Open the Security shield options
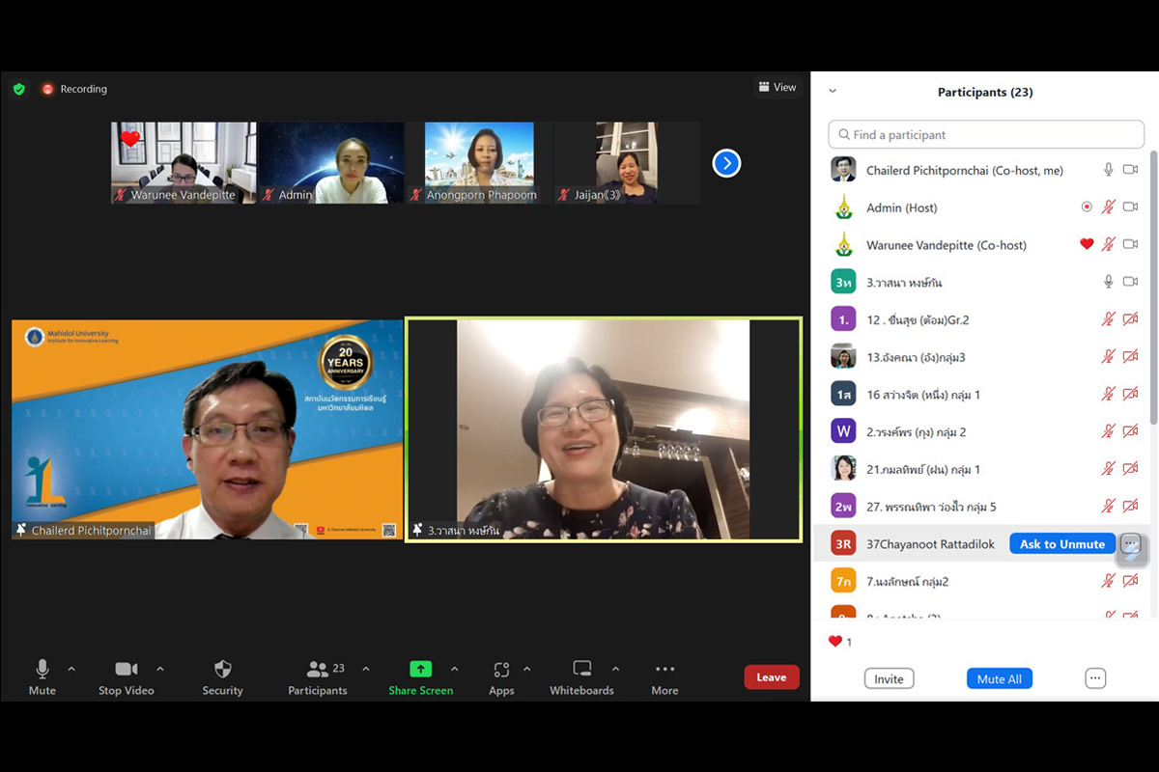This screenshot has width=1159, height=772. point(222,670)
